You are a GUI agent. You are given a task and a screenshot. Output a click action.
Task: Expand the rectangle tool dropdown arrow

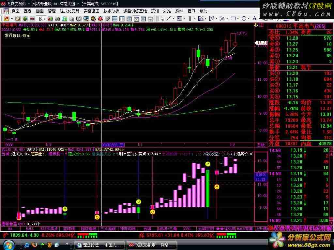pyautogui.click(x=238, y=19)
